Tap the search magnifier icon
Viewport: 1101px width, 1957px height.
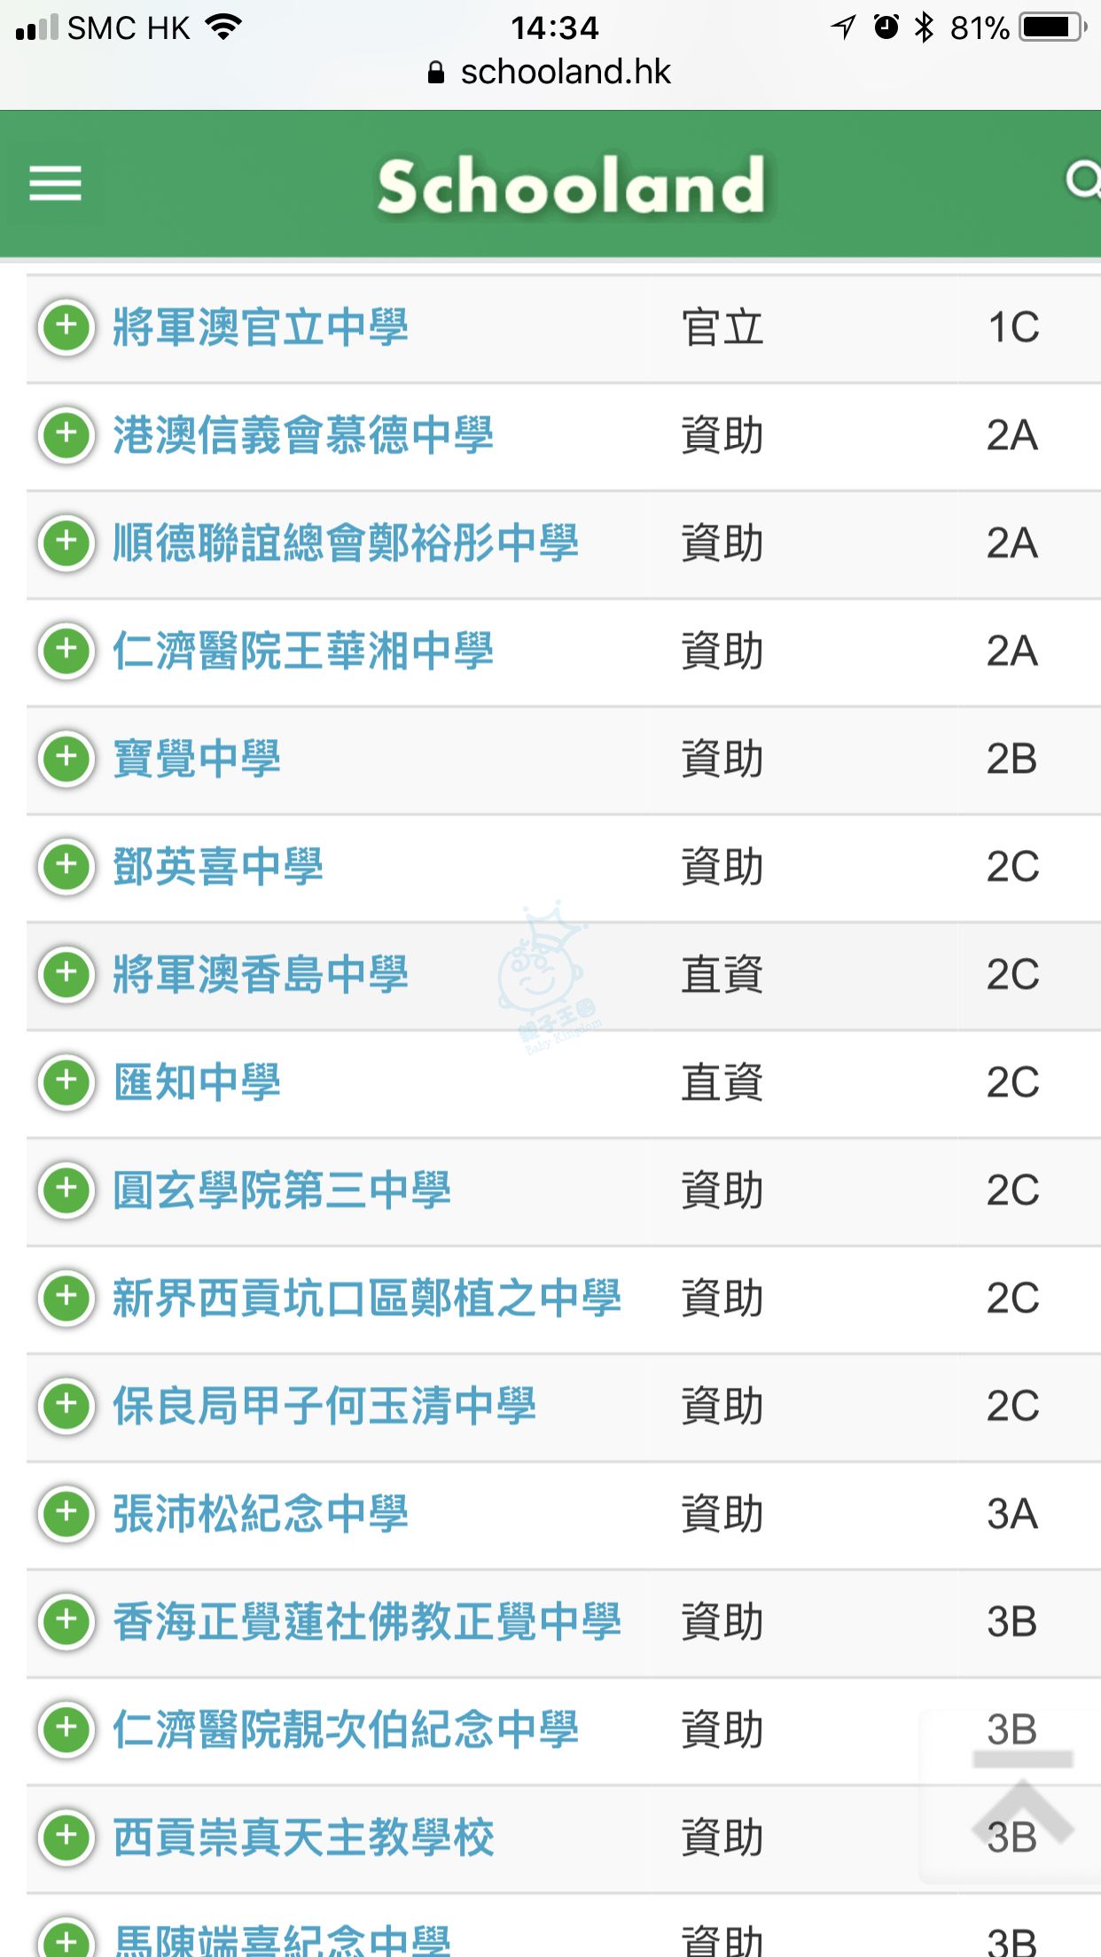click(x=1081, y=182)
